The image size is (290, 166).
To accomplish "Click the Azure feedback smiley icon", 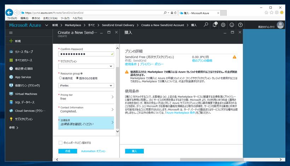I will 232,25.
